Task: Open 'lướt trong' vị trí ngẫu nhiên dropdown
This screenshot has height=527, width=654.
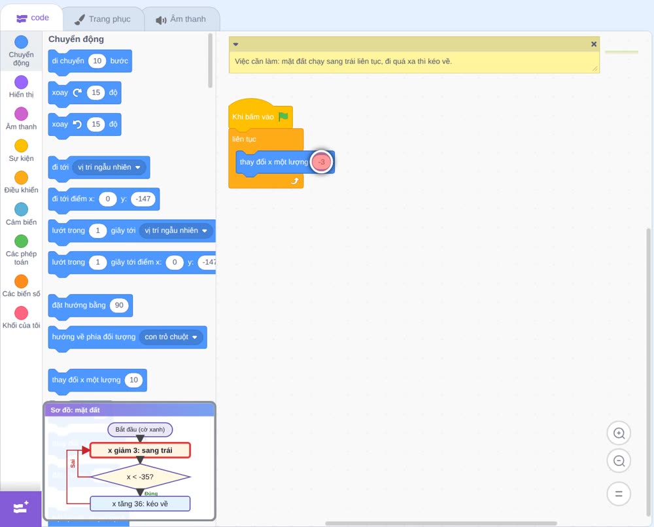Action: click(176, 231)
